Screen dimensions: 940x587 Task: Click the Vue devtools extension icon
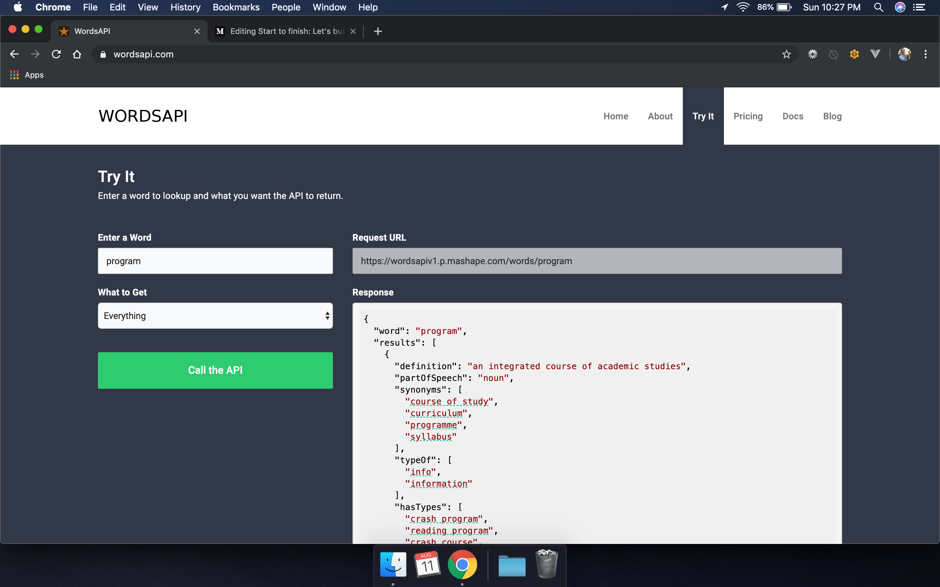point(875,54)
